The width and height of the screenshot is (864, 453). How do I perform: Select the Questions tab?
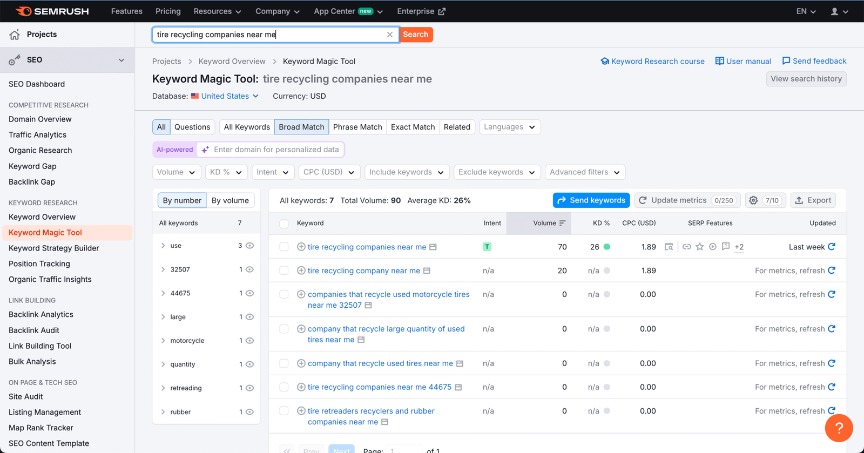pyautogui.click(x=192, y=127)
